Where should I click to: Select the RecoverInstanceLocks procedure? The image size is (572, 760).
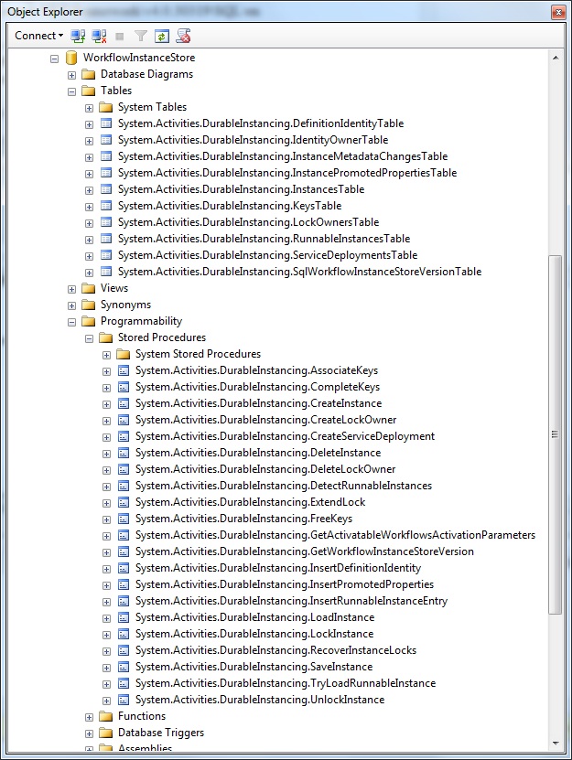click(275, 650)
